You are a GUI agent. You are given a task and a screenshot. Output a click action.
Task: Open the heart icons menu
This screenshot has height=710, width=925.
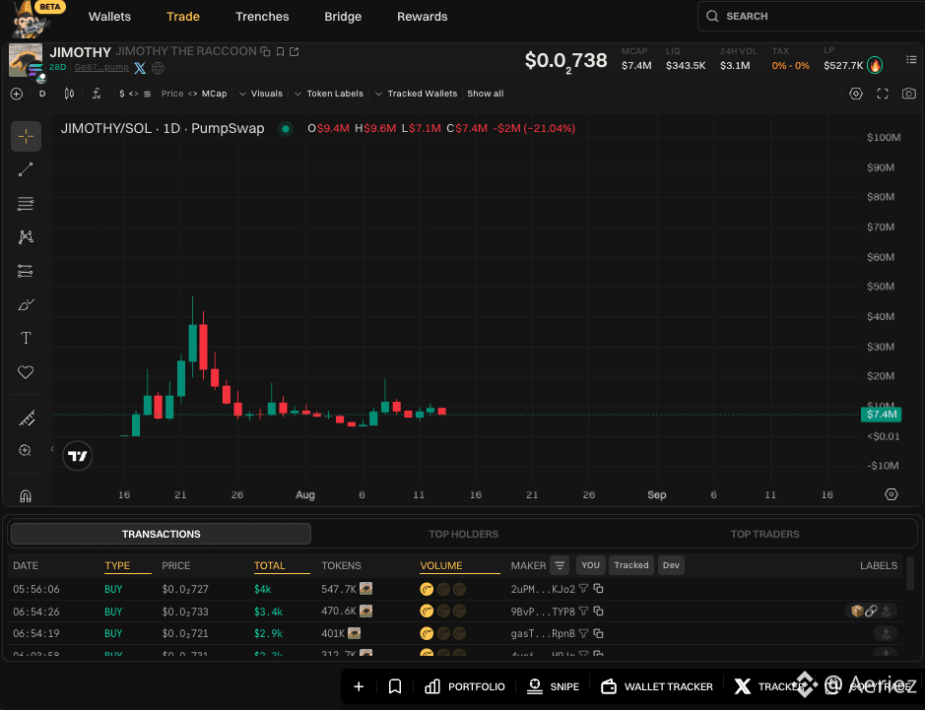26,372
